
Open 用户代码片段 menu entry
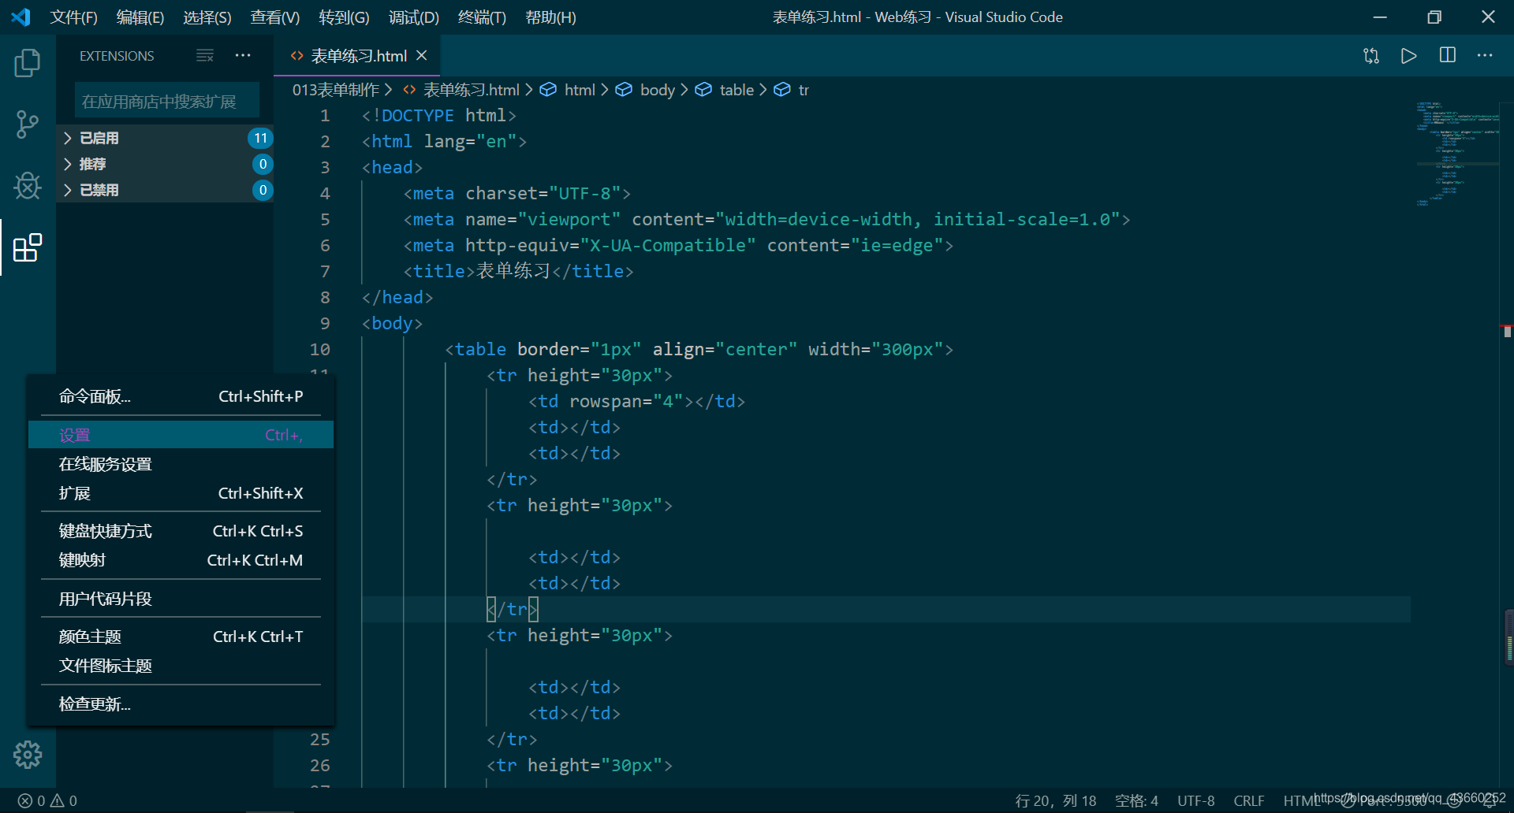(181, 599)
